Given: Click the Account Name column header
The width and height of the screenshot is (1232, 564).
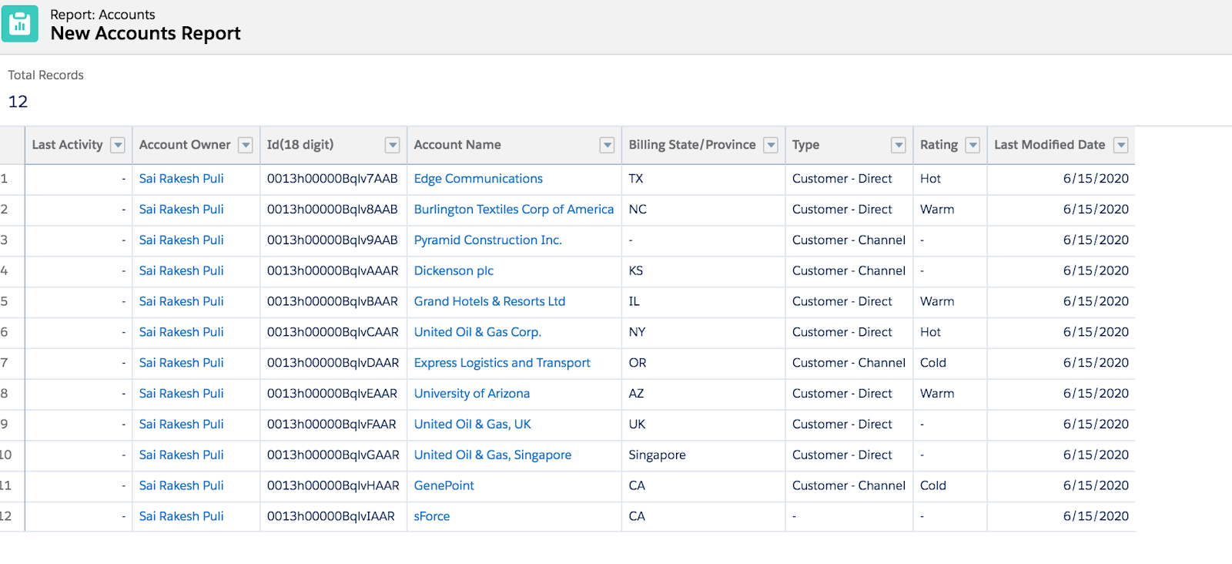Looking at the screenshot, I should [x=457, y=145].
